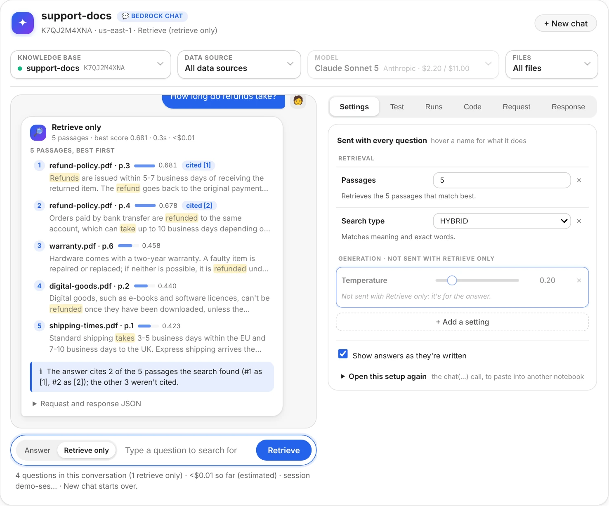This screenshot has width=609, height=506.
Task: Open the Code tab
Action: 472,107
